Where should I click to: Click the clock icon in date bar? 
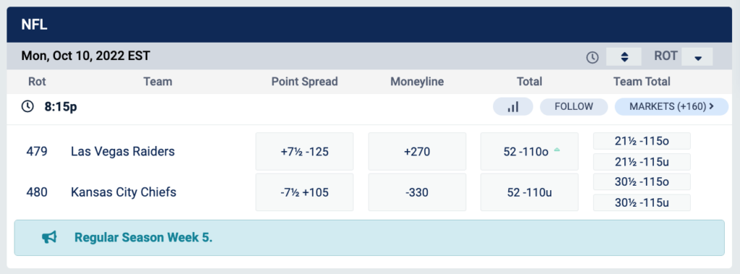[593, 58]
